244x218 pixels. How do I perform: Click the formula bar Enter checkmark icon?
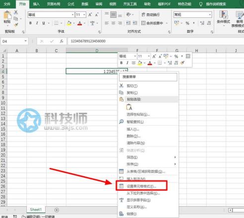tap(52, 41)
